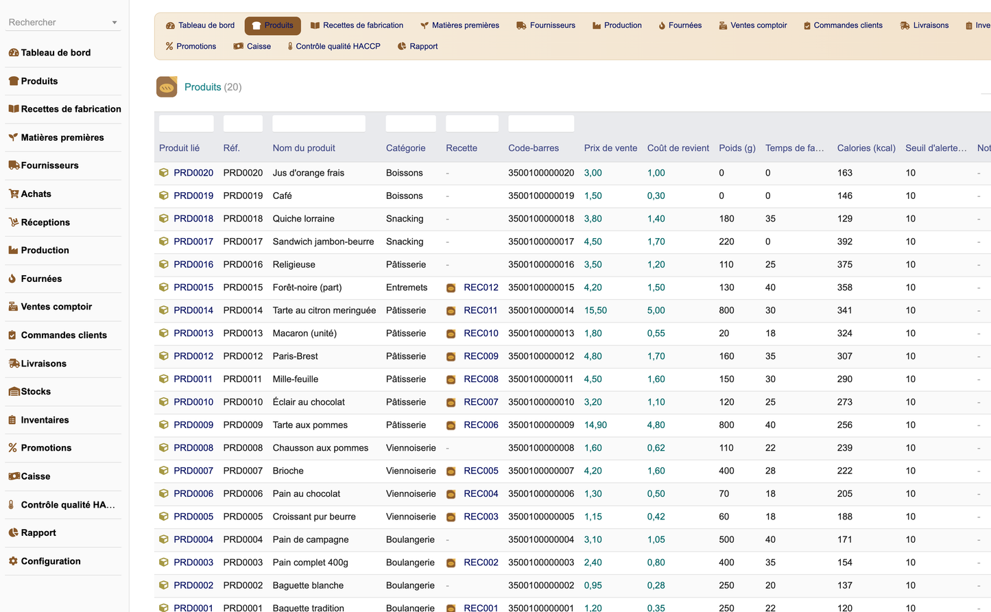Image resolution: width=991 pixels, height=612 pixels.
Task: Click the recipe icon next to REC012
Action: pos(451,287)
